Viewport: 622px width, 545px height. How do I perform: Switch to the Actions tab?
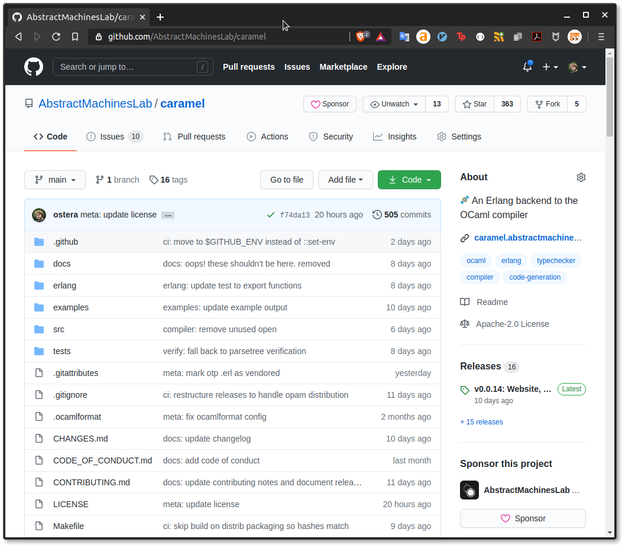coord(267,137)
